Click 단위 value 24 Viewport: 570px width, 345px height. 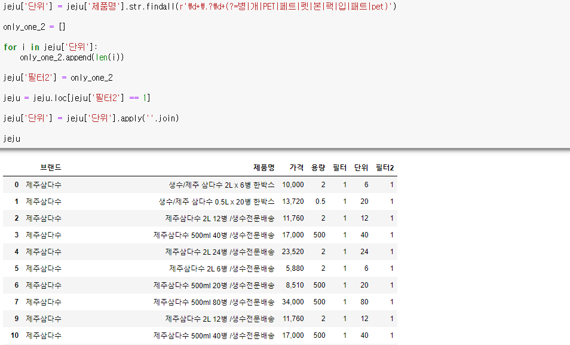click(x=364, y=252)
